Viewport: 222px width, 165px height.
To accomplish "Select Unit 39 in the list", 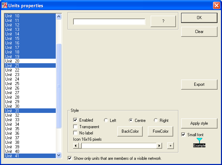I will click(30, 147).
